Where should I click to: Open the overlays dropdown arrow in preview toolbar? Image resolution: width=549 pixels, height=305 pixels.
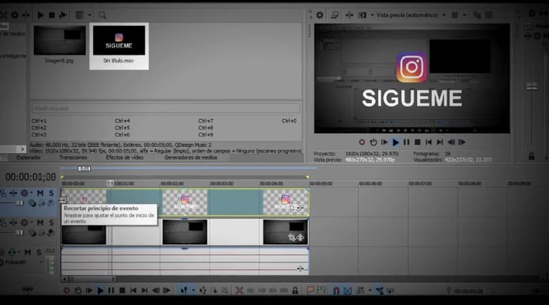pos(465,15)
